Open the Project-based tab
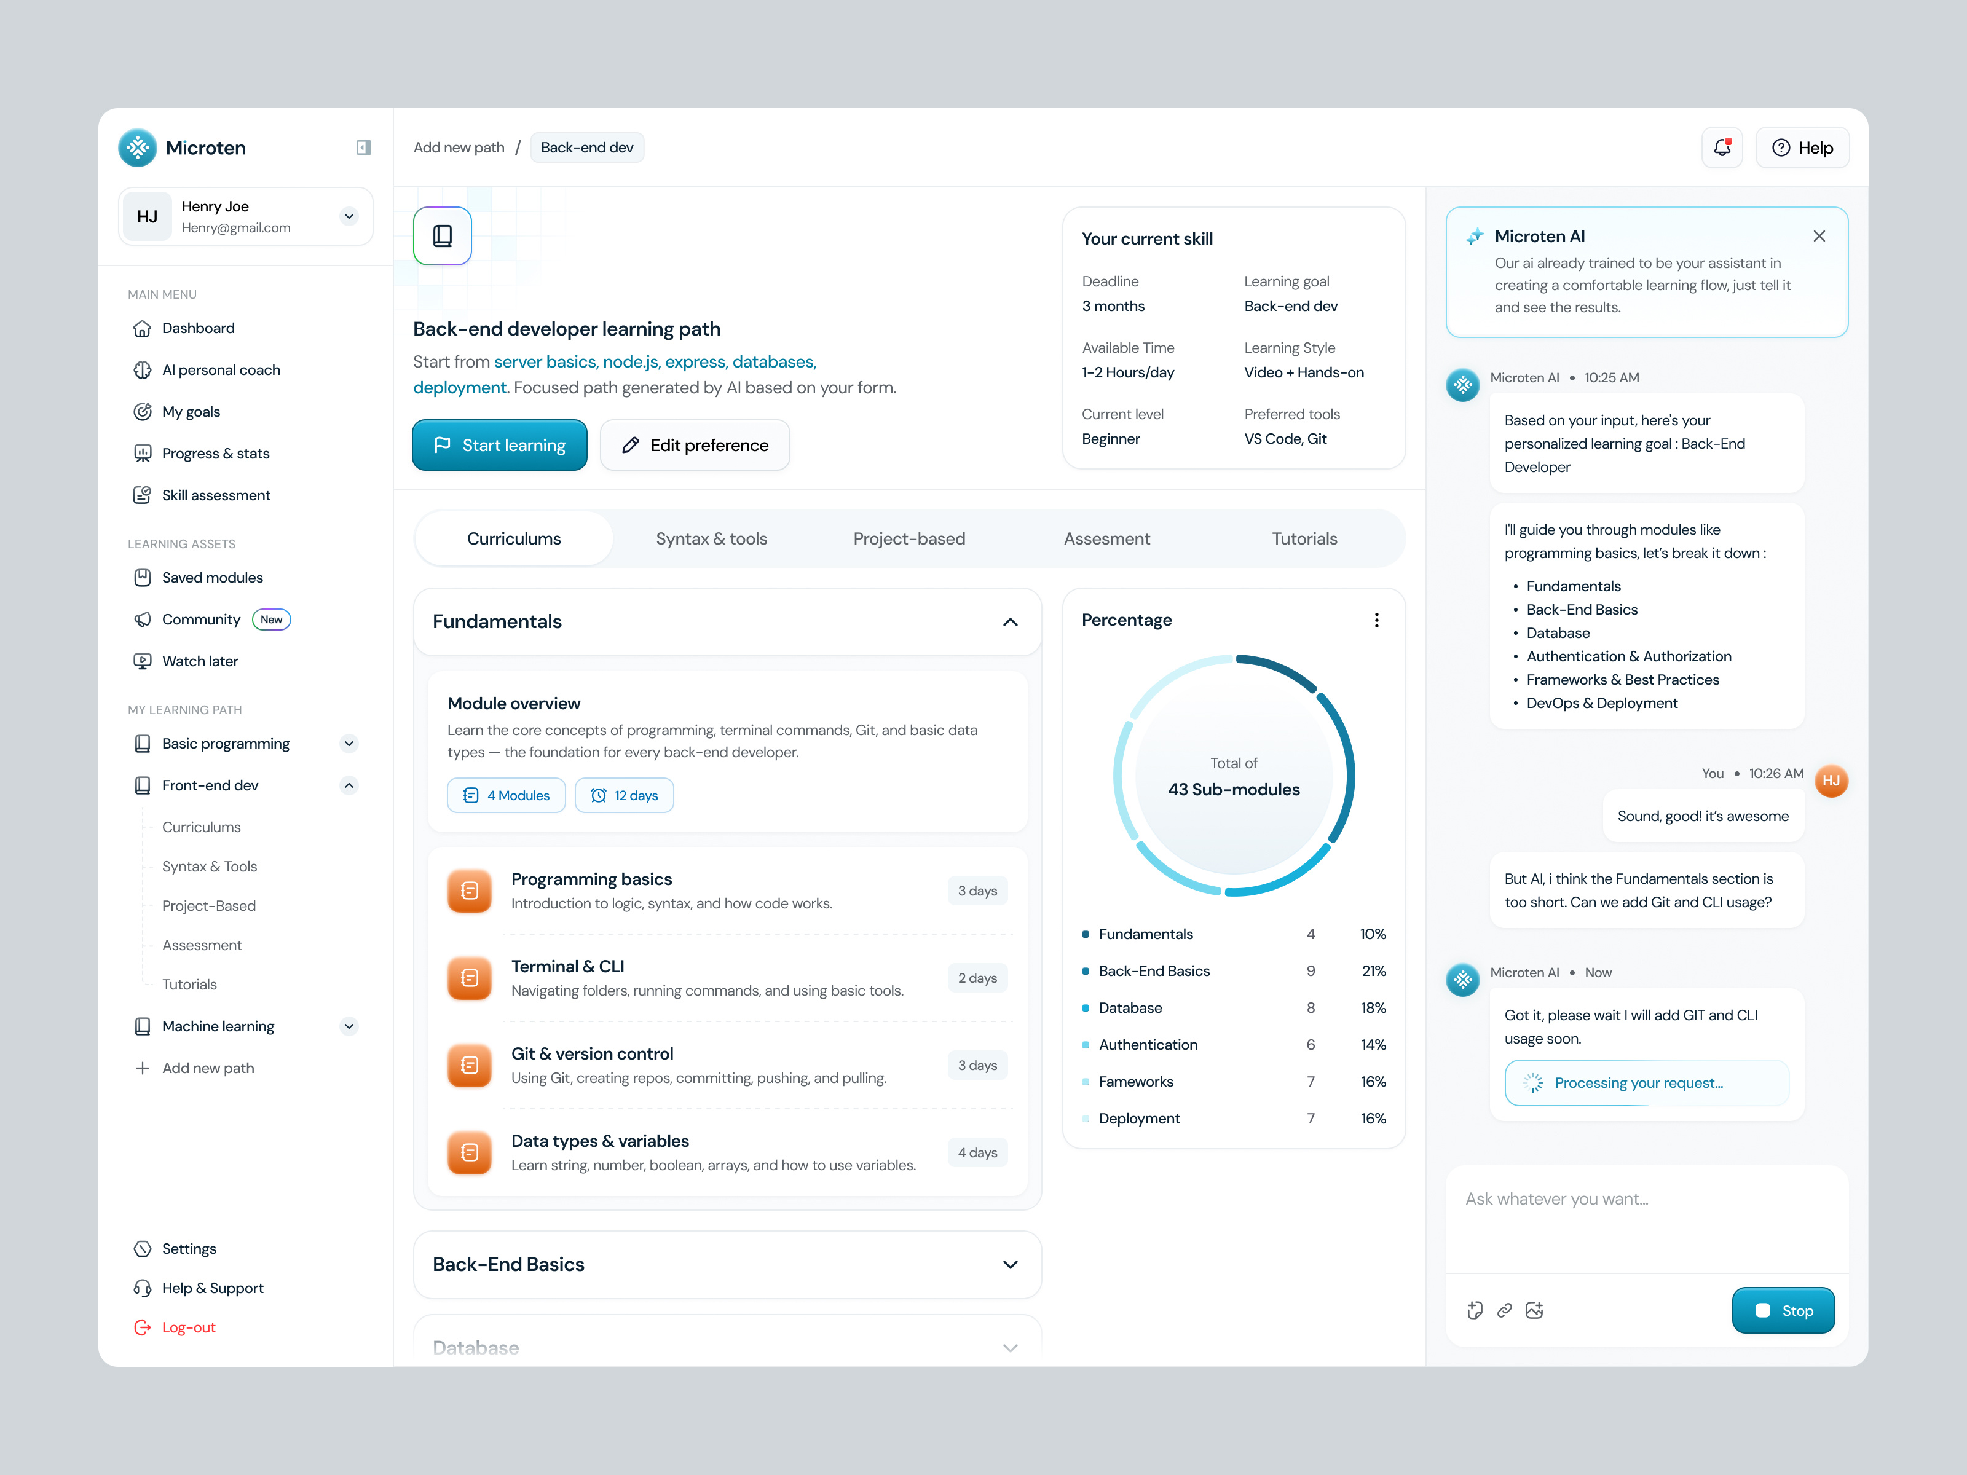Viewport: 1967px width, 1475px height. 909,538
